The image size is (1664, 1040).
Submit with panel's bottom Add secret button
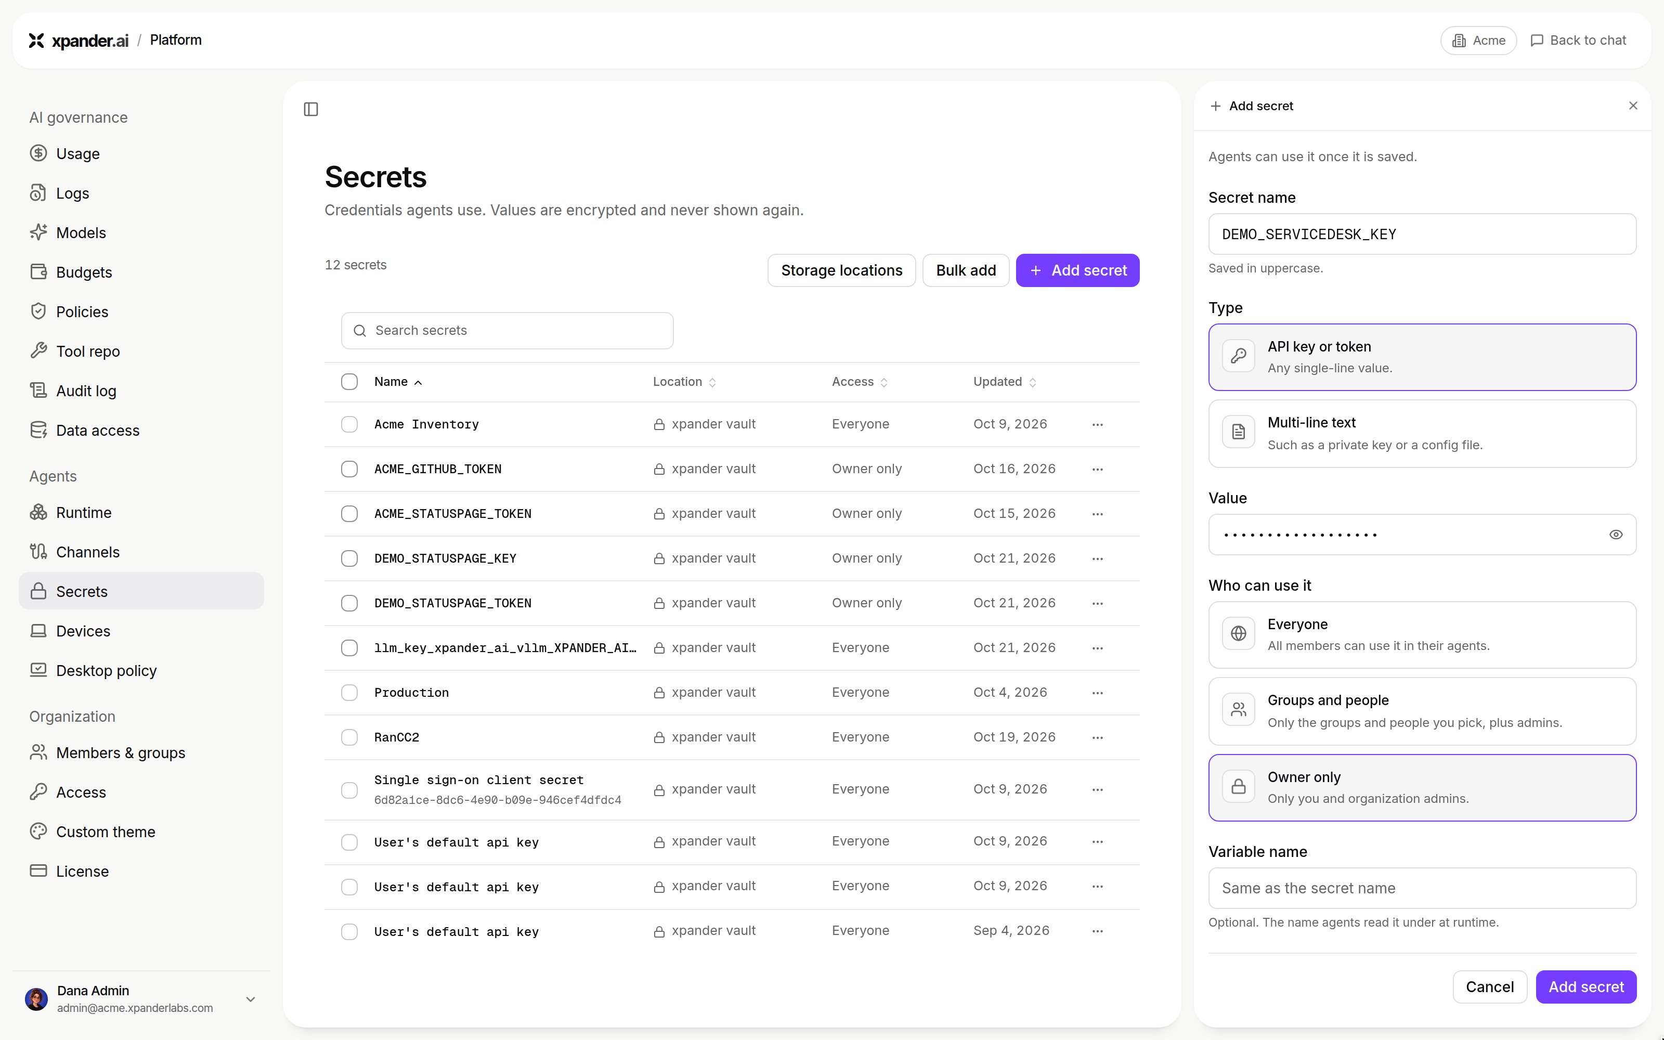coord(1585,987)
